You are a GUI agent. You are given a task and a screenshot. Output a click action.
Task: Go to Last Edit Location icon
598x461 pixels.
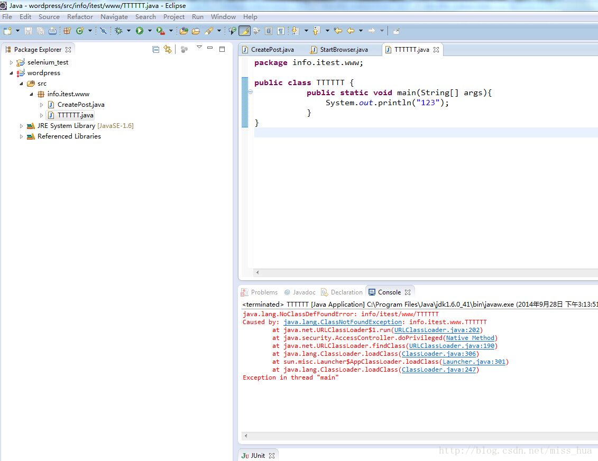[338, 31]
